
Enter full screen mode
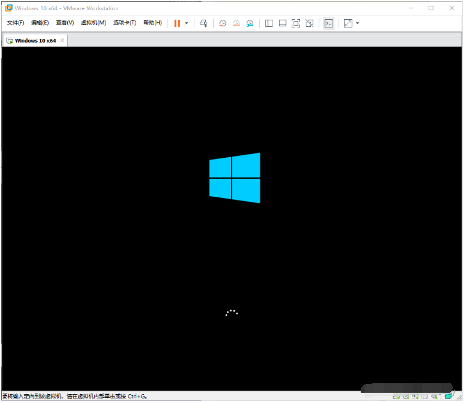tap(296, 23)
